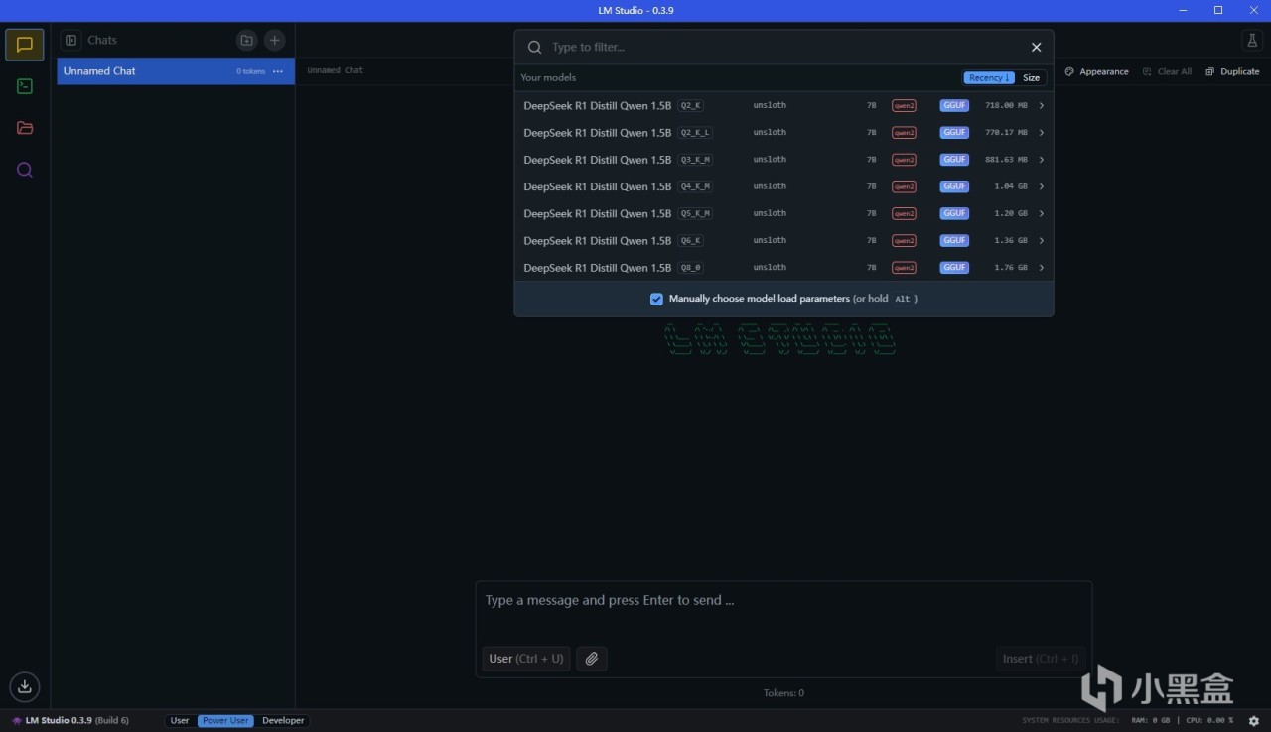Attach a file with paperclip icon
The width and height of the screenshot is (1271, 732).
click(x=592, y=659)
